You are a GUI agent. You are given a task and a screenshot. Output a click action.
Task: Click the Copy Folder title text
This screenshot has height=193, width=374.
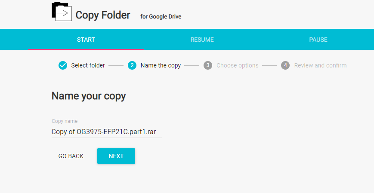click(103, 15)
